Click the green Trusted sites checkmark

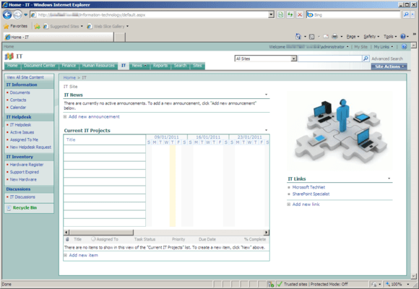coord(280,284)
